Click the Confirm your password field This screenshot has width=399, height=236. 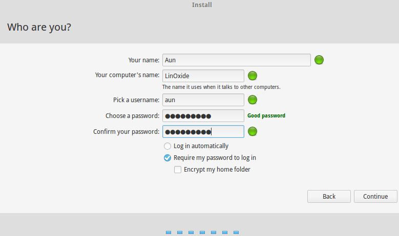[203, 132]
